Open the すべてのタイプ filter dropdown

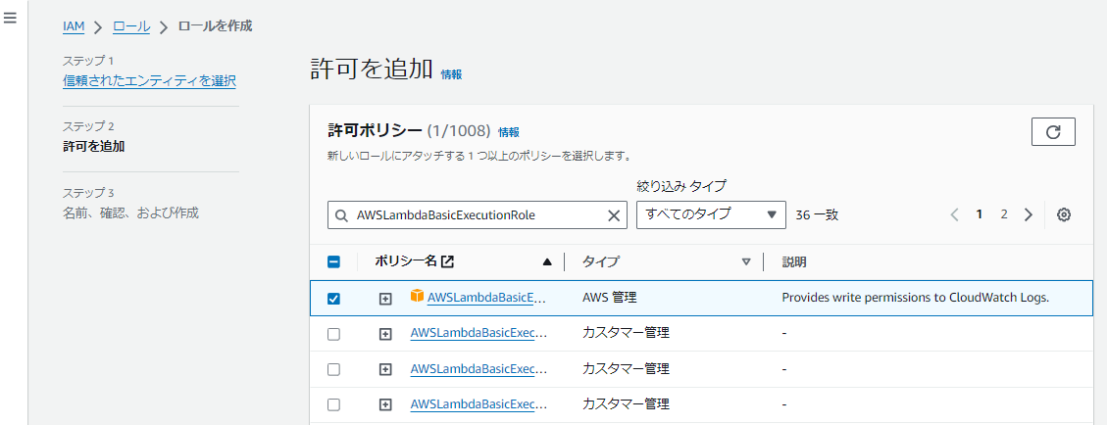click(711, 214)
